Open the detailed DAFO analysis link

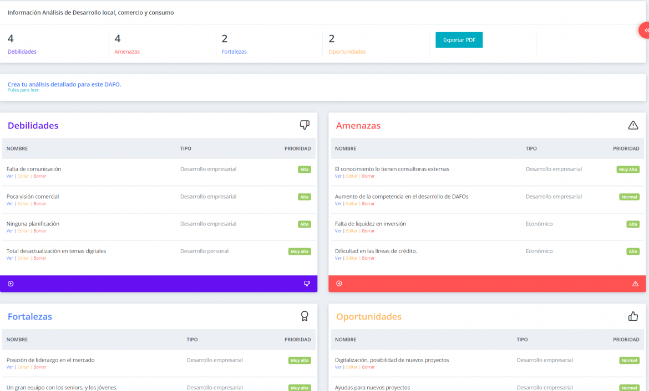tap(64, 85)
